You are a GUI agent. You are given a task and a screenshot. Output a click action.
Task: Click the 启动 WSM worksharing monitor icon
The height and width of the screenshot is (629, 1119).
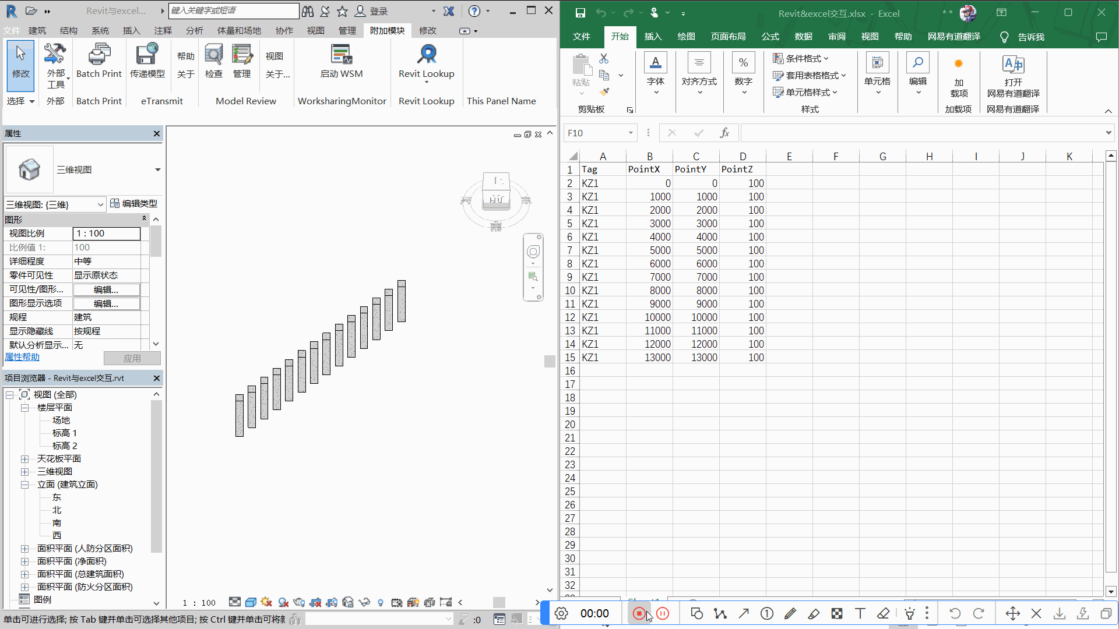click(342, 61)
